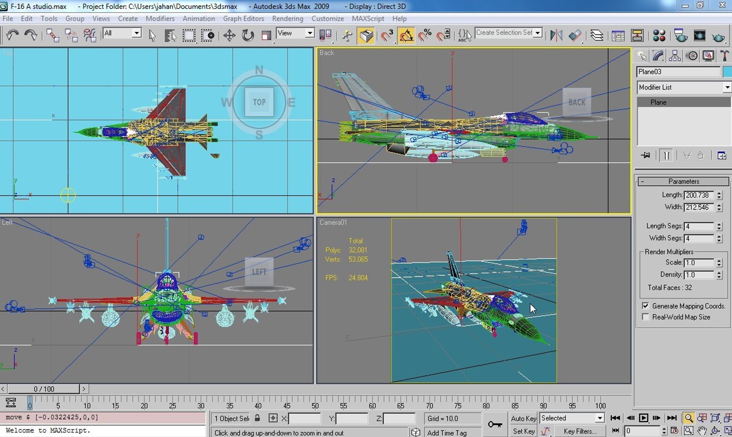This screenshot has height=437, width=732.
Task: Open the MAXScript menu
Action: [368, 19]
